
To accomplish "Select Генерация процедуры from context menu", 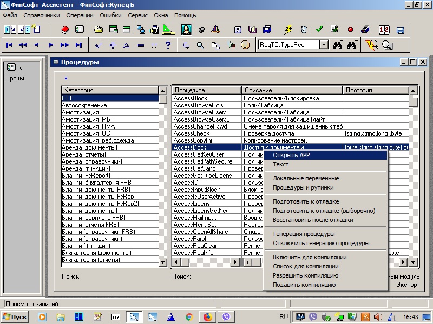I will coord(303,234).
